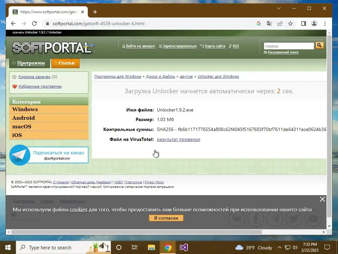Focus the поиск search field
Image resolution: width=338 pixels, height=254 pixels.
(x=289, y=46)
